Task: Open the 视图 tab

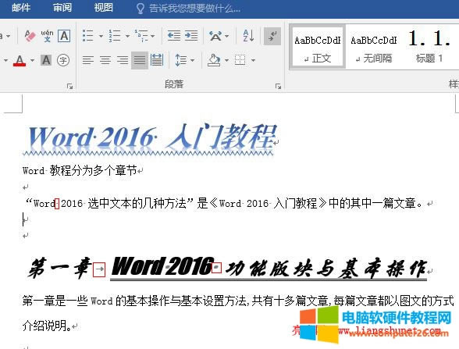Action: [103, 8]
